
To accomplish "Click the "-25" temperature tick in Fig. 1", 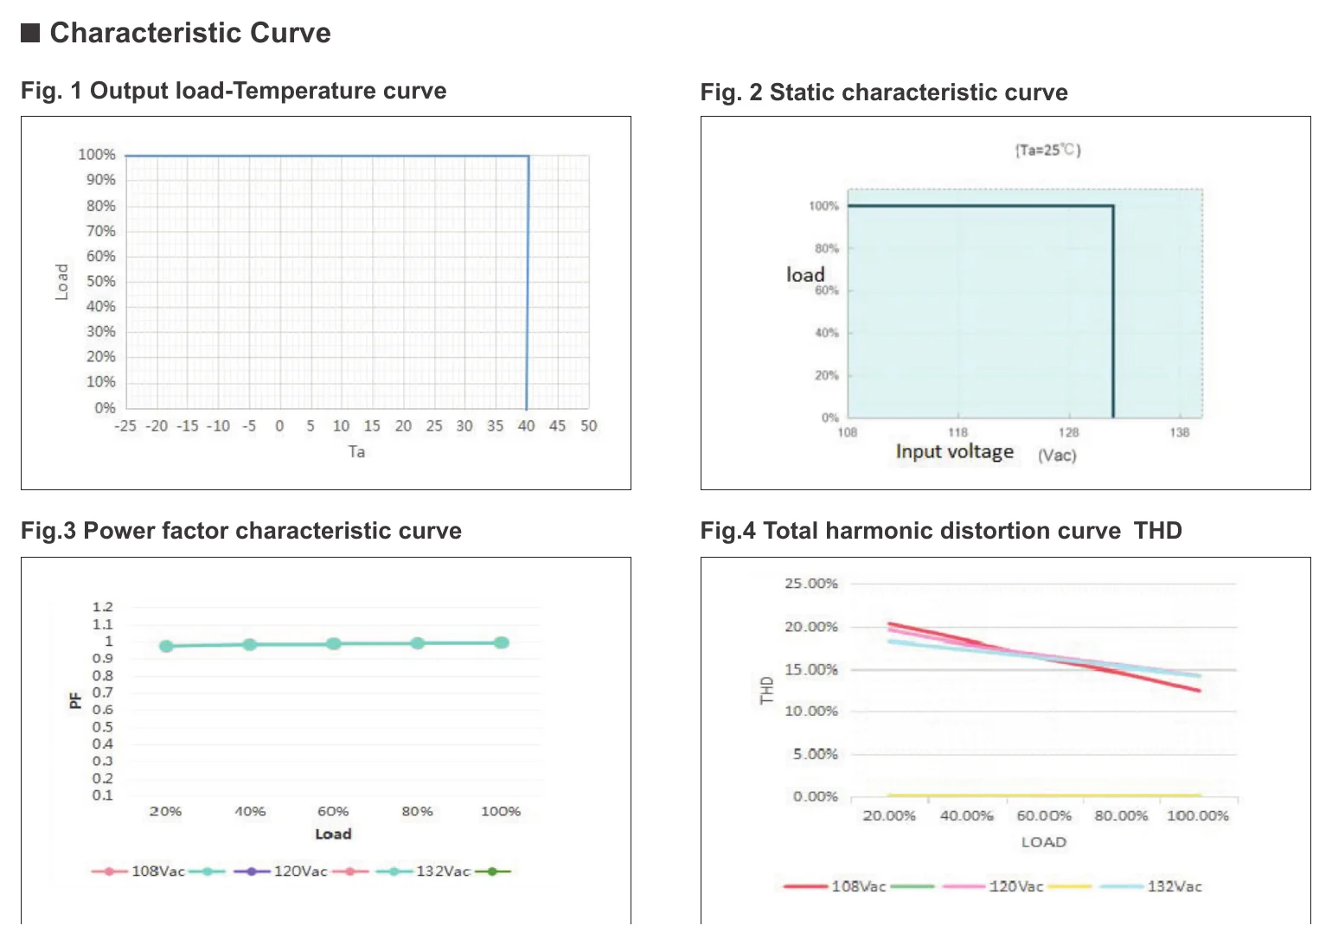I will (x=125, y=425).
